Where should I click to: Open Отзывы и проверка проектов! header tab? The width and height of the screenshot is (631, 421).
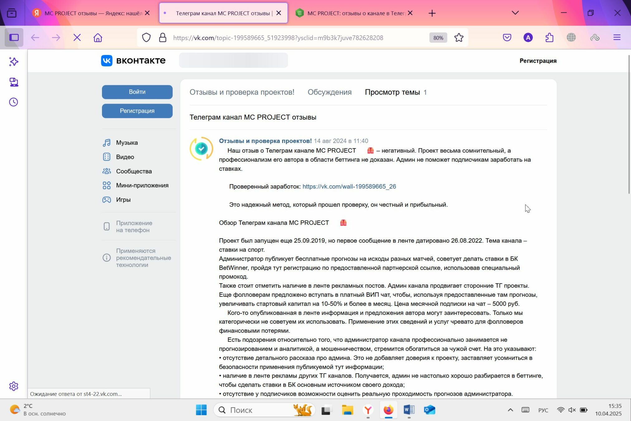point(242,92)
